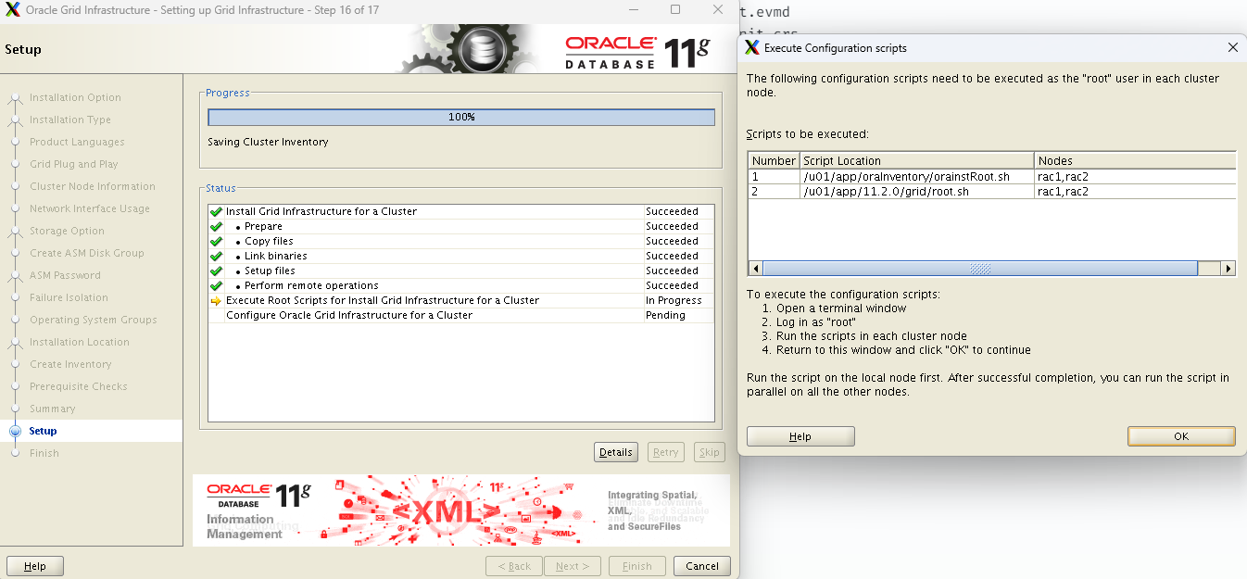Click OK in Execute Configuration scripts dialog
Screen dimensions: 1247x579
click(x=1181, y=436)
